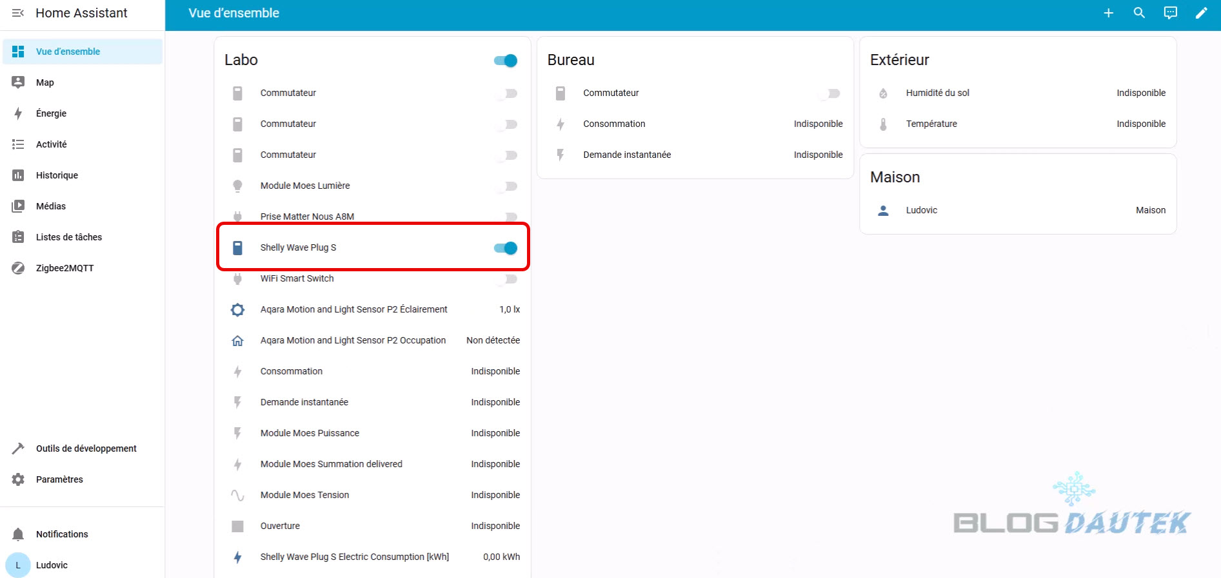Collapse the sidebar menu icon
Screen dimensions: 1221x578
point(18,13)
